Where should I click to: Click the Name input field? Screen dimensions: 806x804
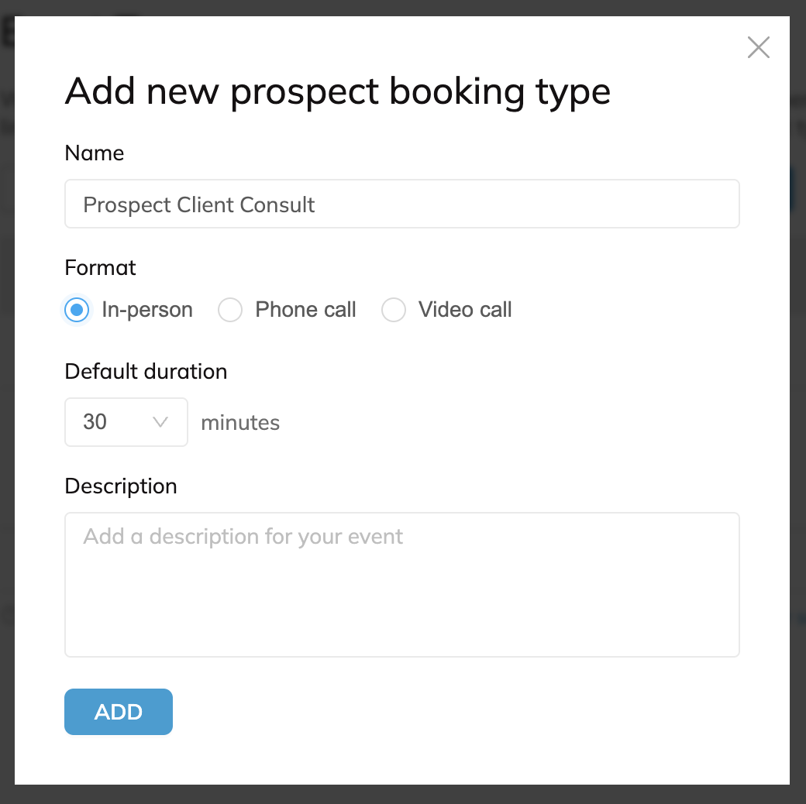401,204
